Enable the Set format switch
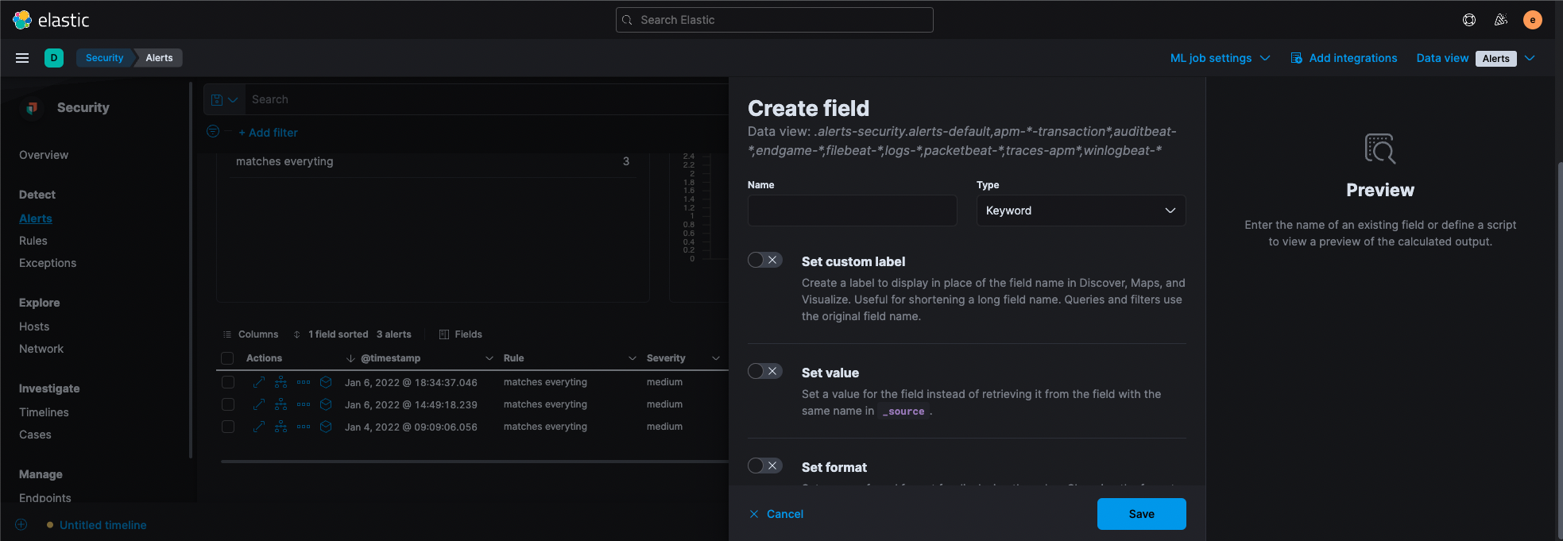 [x=765, y=466]
